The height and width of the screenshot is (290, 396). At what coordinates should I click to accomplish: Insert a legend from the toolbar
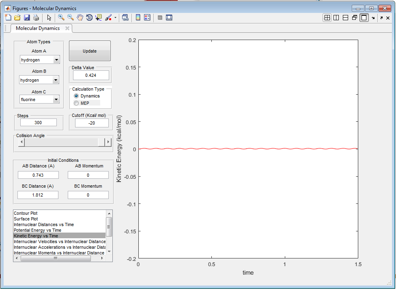tap(147, 17)
